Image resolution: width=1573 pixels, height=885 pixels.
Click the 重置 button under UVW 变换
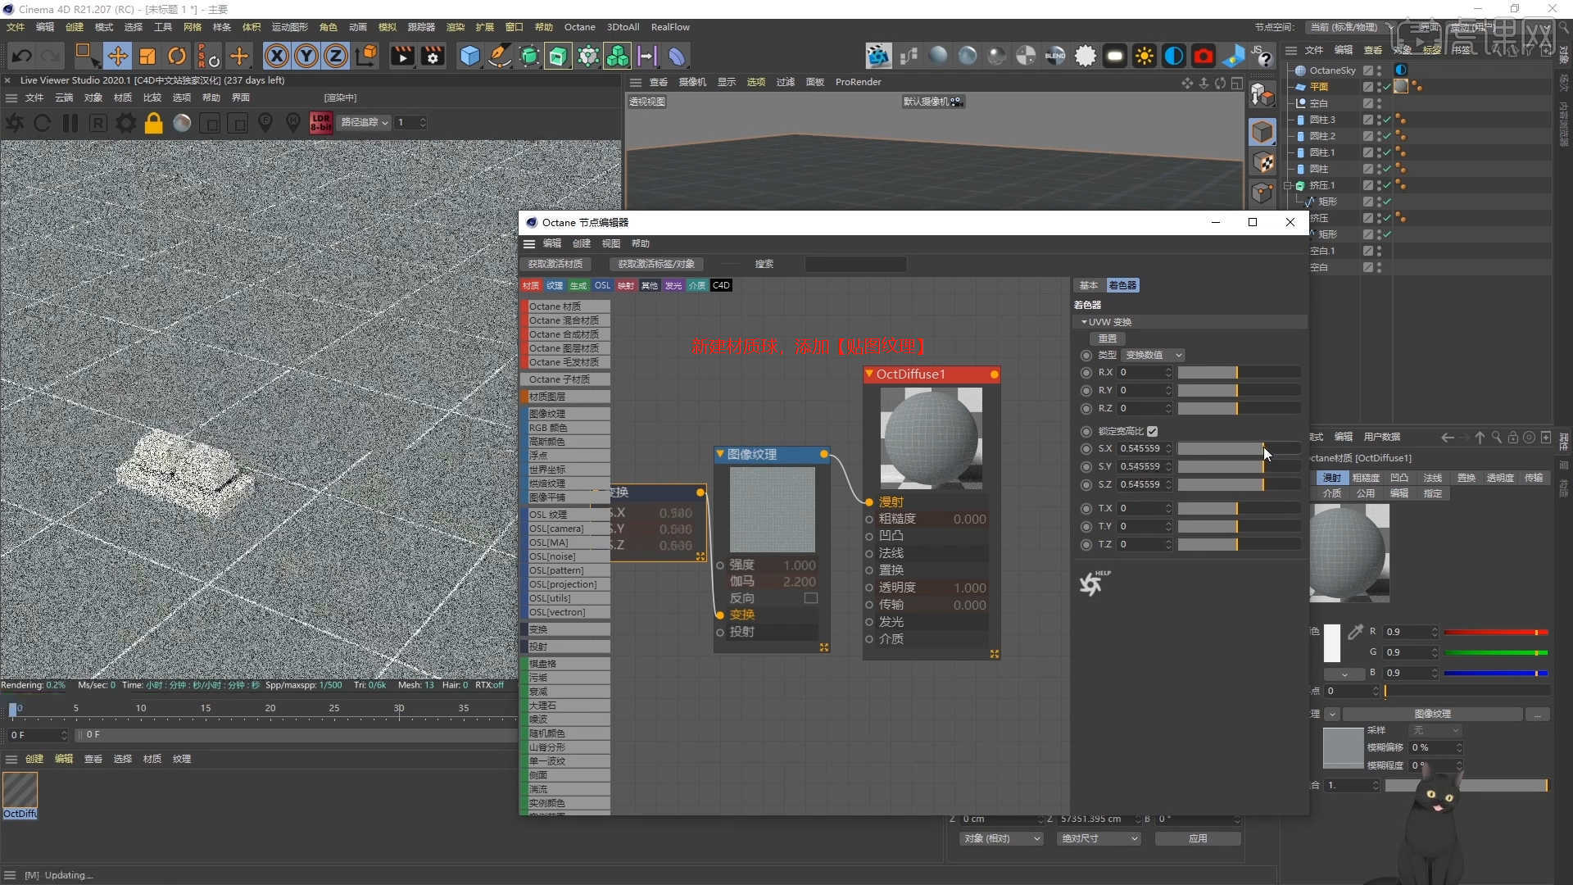pyautogui.click(x=1107, y=338)
